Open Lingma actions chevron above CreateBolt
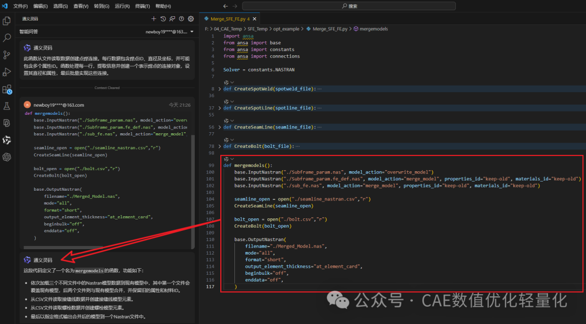The height and width of the screenshot is (324, 586). coord(232,140)
